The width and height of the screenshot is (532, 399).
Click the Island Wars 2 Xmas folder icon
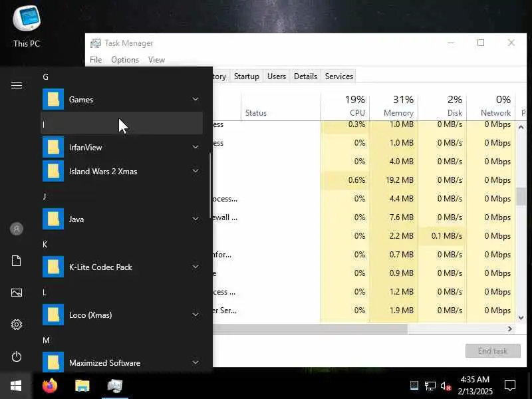(x=53, y=172)
